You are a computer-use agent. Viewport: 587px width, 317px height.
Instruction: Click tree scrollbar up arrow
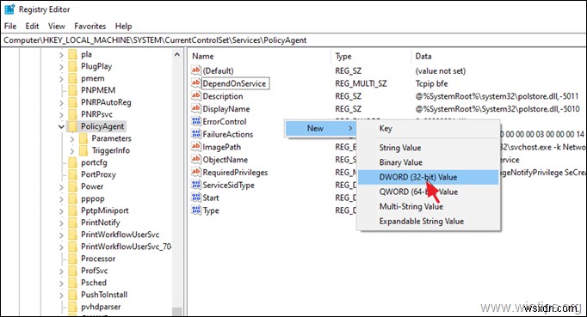click(x=177, y=55)
